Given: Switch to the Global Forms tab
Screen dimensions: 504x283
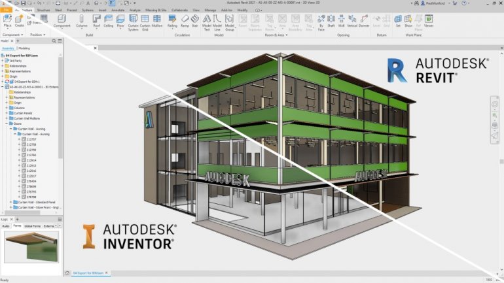Looking at the screenshot, I should point(33,226).
